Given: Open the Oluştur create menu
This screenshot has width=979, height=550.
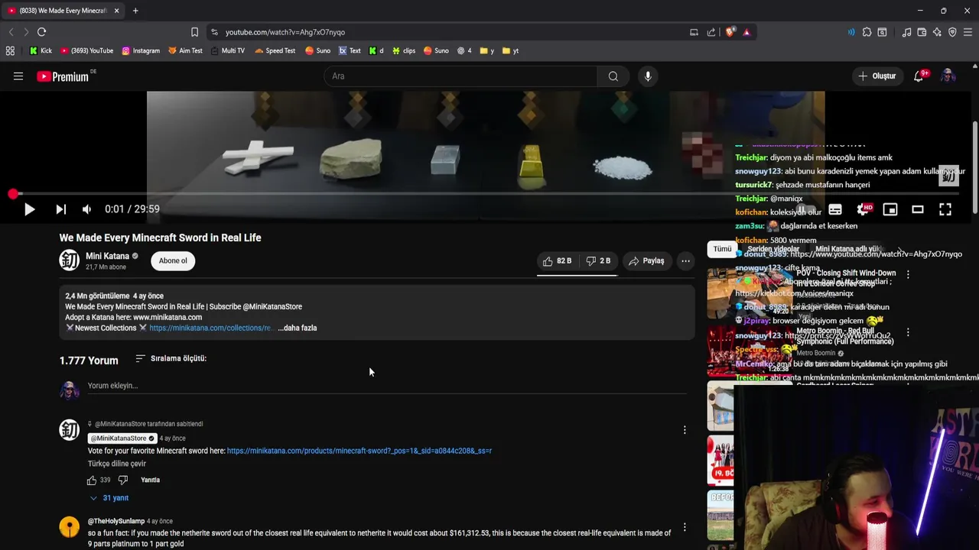Looking at the screenshot, I should pyautogui.click(x=877, y=76).
